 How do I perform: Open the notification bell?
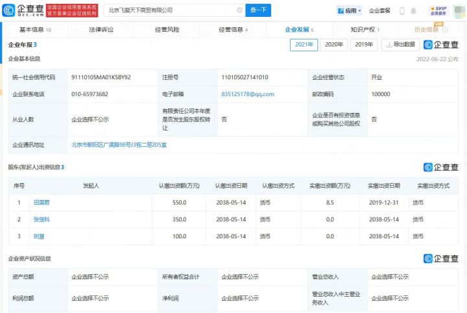click(x=413, y=11)
